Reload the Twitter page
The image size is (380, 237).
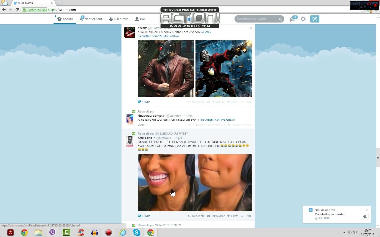pos(17,10)
